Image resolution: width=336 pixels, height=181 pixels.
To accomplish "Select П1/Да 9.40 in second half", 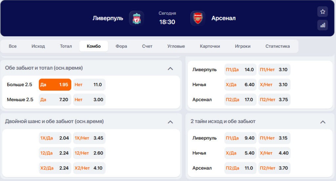I will pyautogui.click(x=240, y=138).
